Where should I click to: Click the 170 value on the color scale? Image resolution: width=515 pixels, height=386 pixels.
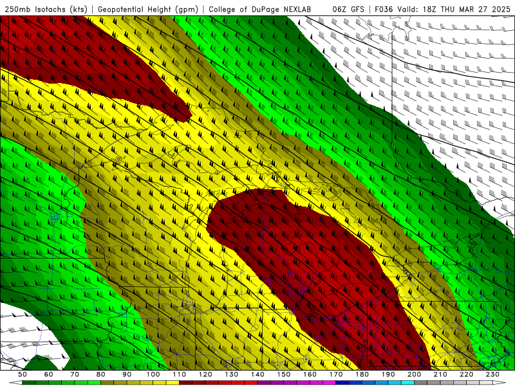point(336,374)
